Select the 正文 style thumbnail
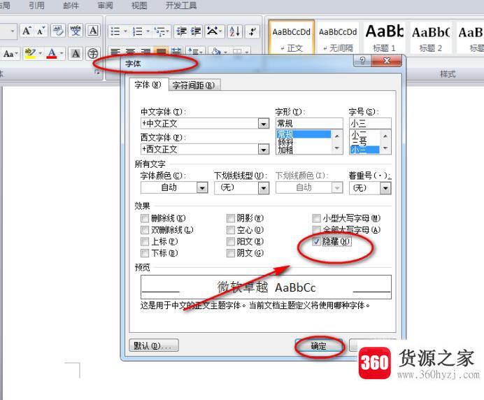 (x=291, y=38)
